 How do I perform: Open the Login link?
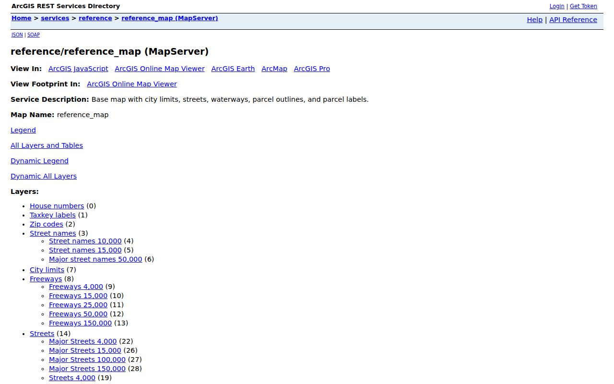[557, 6]
